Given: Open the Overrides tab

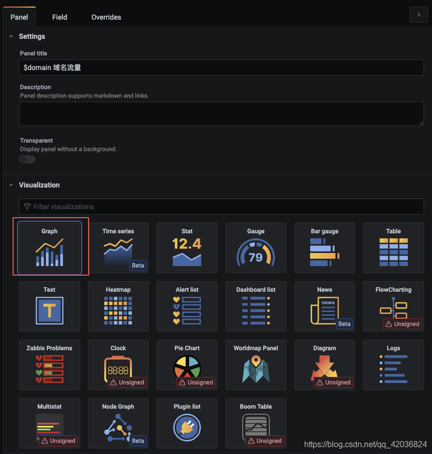Looking at the screenshot, I should (x=106, y=17).
